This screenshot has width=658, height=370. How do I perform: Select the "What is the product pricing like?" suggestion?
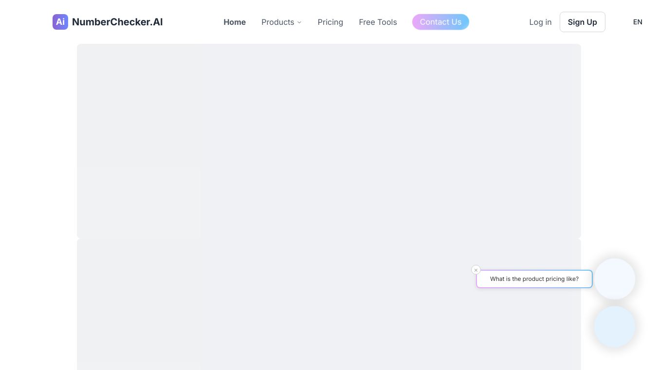[x=534, y=279]
